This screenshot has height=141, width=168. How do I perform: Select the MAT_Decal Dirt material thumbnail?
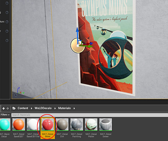(62, 125)
